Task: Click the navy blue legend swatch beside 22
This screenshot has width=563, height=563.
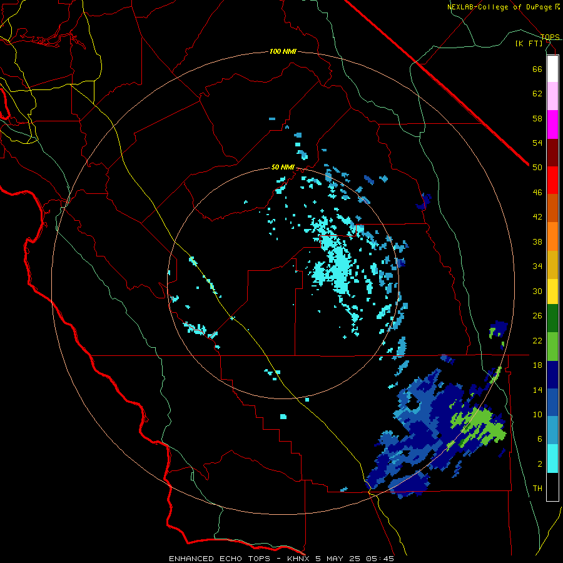Action: (552, 375)
